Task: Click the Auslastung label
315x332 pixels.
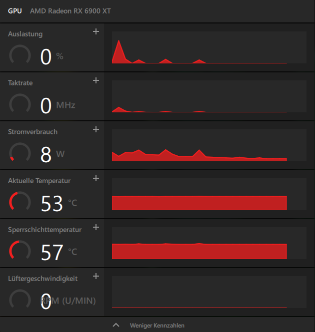Action: point(25,34)
